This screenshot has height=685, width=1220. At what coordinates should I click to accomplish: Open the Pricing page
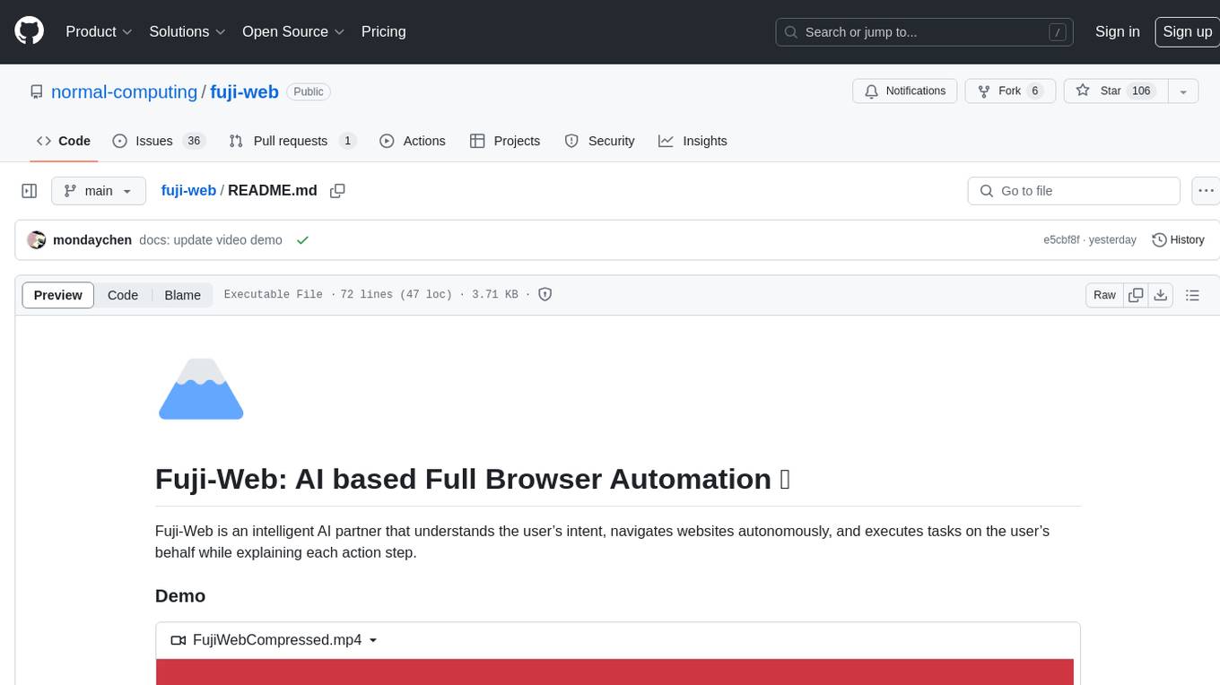click(x=383, y=31)
